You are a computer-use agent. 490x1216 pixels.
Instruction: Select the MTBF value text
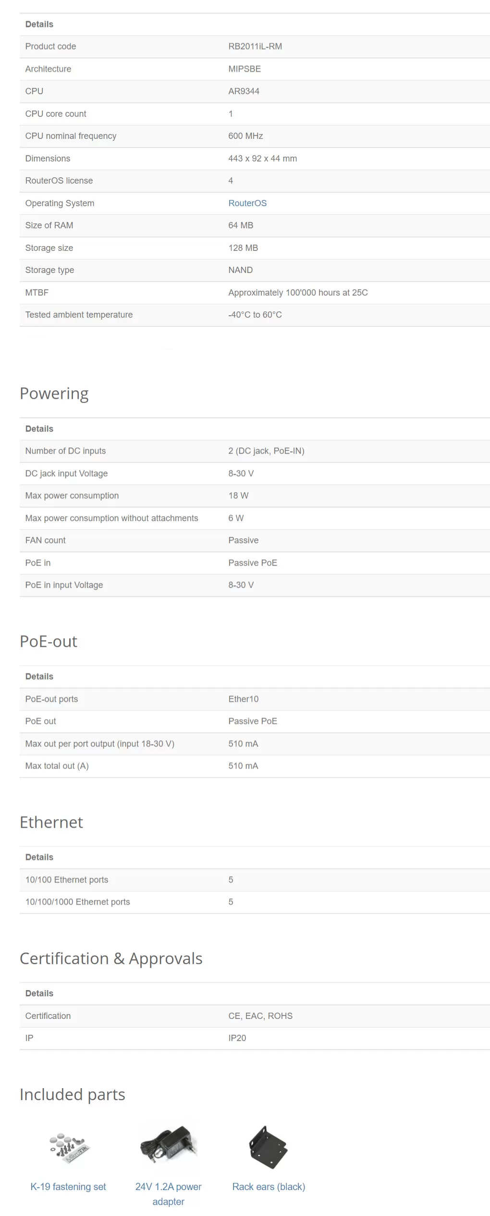[298, 292]
